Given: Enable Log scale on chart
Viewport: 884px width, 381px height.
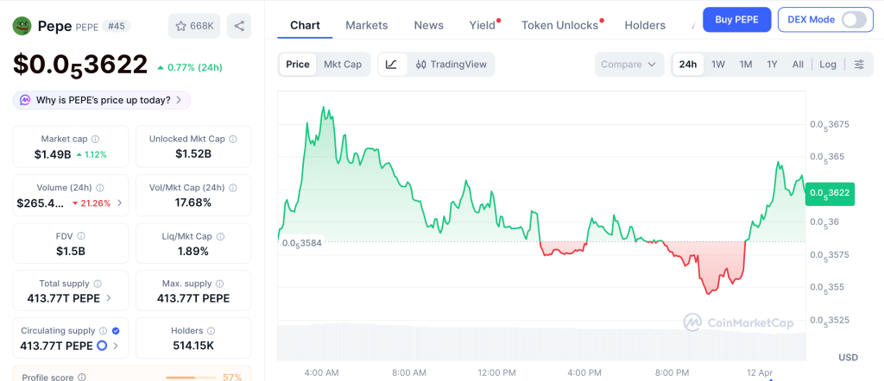Looking at the screenshot, I should 828,65.
